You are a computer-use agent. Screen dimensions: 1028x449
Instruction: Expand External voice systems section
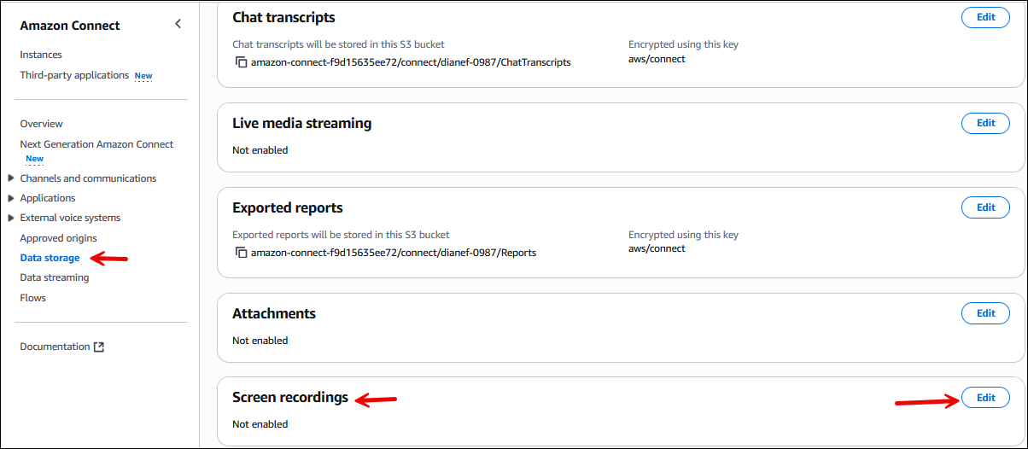click(10, 218)
